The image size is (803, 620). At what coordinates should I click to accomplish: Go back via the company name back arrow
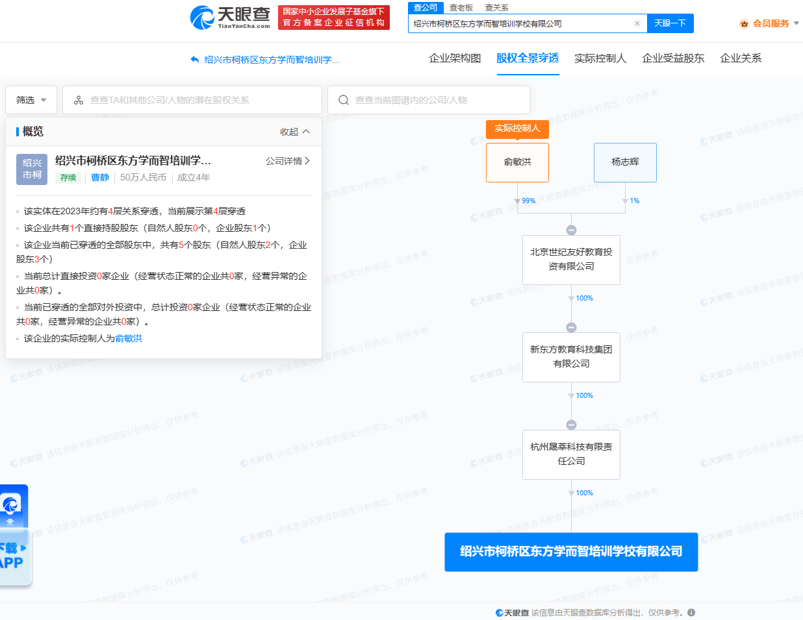(x=194, y=60)
